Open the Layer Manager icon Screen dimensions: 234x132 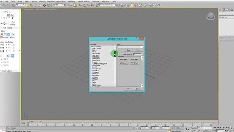[127, 5]
